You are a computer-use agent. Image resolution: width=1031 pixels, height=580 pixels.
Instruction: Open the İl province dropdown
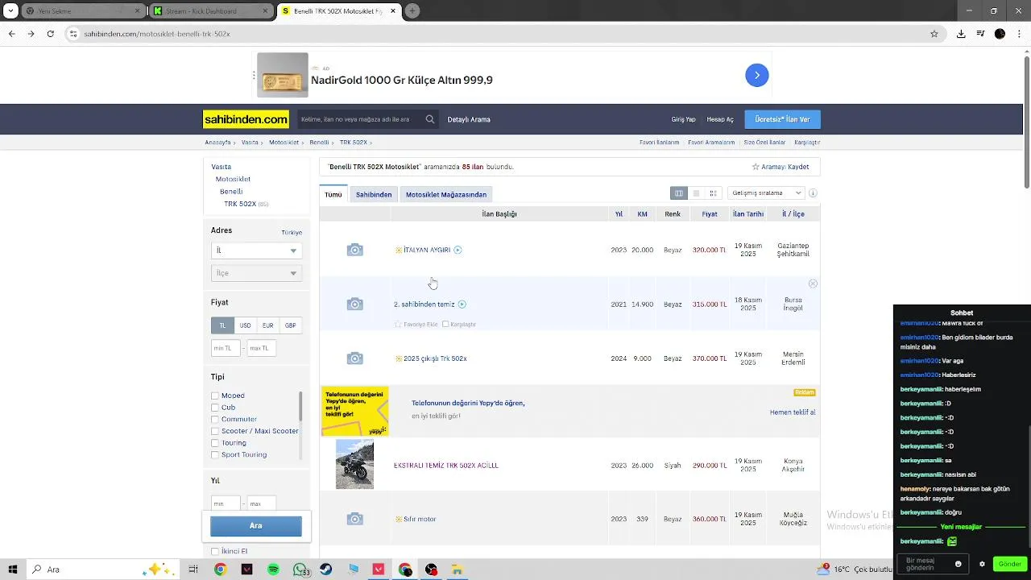coord(256,251)
